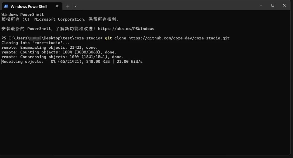The height and width of the screenshot is (158, 293).
Task: Click the 'Microsoft Corporation' copyright line
Action: [60, 19]
